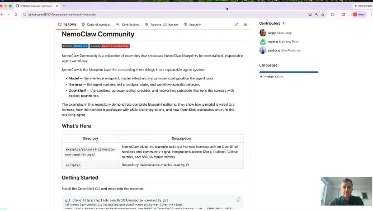The height and width of the screenshot is (211, 373).
Task: Click the Getting Started heading
Action: (80, 177)
